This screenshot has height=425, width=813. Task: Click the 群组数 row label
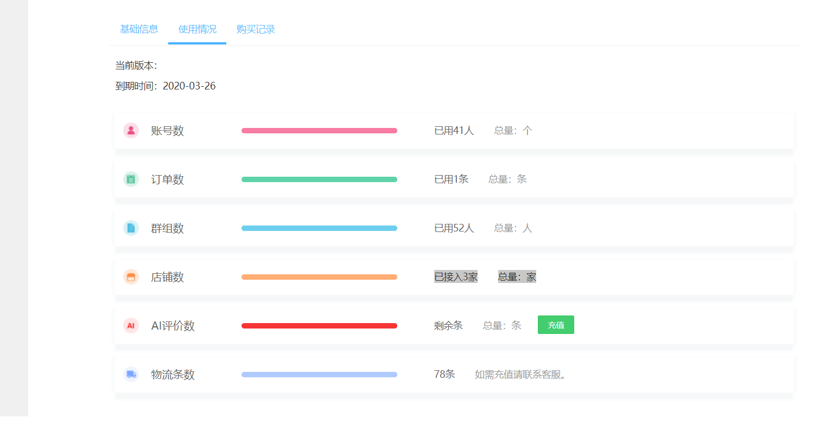pyautogui.click(x=167, y=228)
